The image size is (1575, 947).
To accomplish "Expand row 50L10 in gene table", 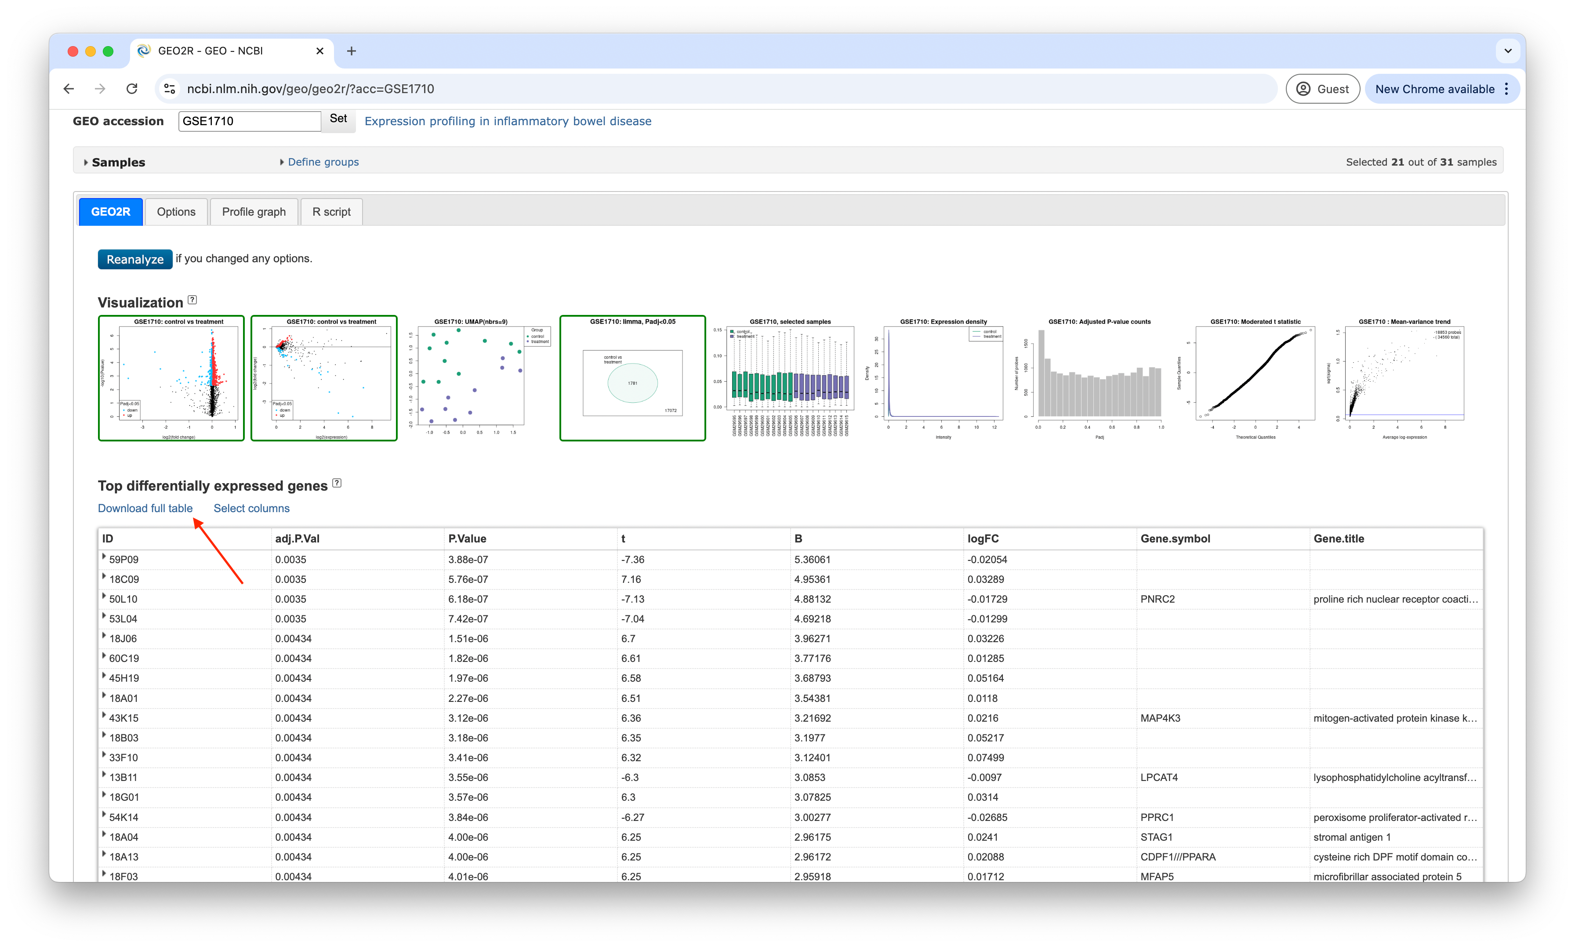I will 104,596.
